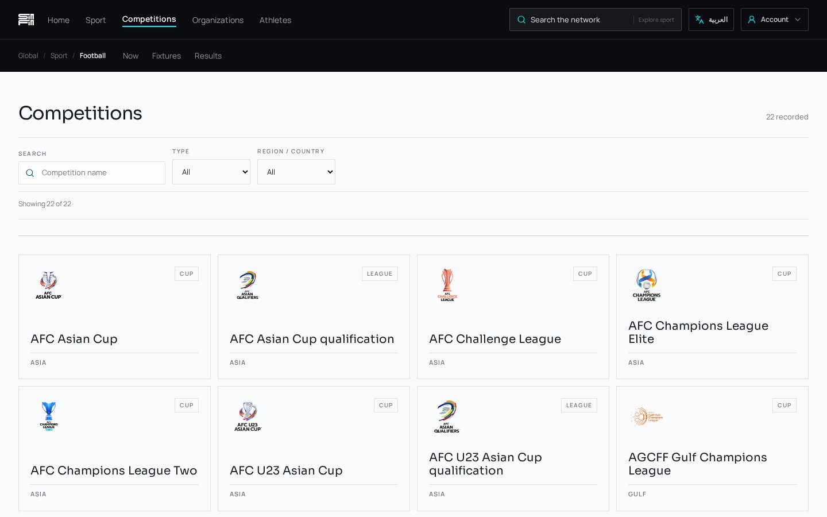Open AFC Asian Cup title link

point(74,339)
